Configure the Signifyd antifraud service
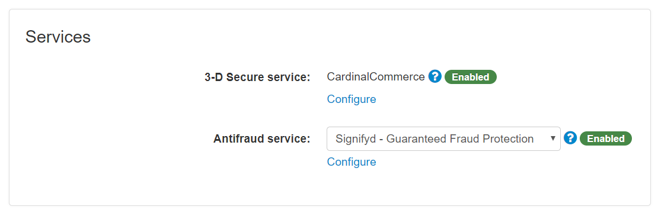Viewport: 658px width, 213px height. pyautogui.click(x=352, y=162)
